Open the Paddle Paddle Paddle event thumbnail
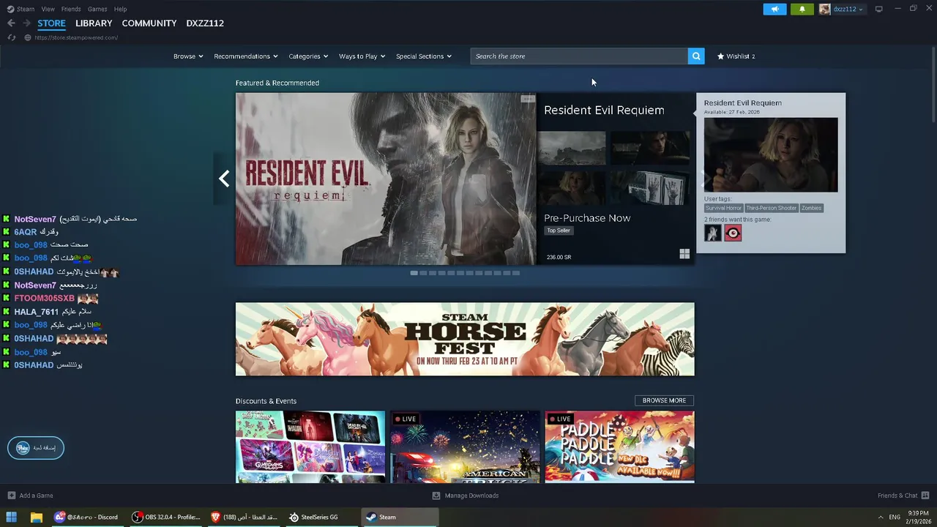The height and width of the screenshot is (527, 937). (x=619, y=446)
